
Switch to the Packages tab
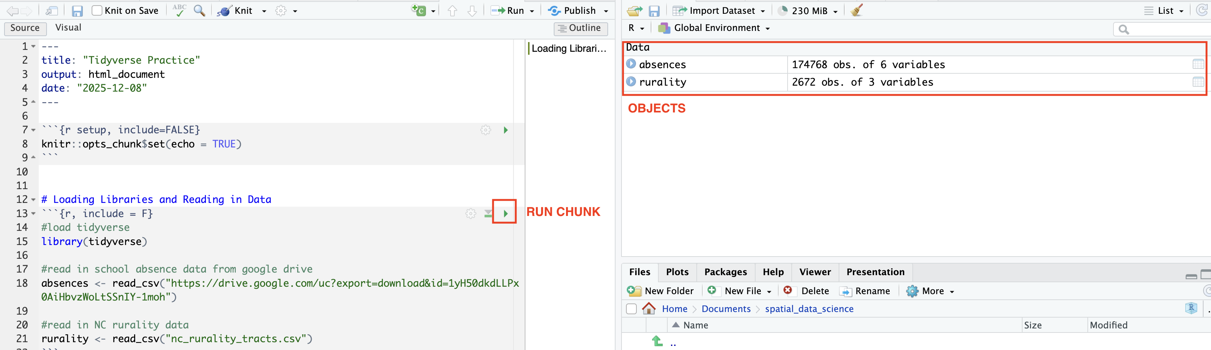coord(725,272)
